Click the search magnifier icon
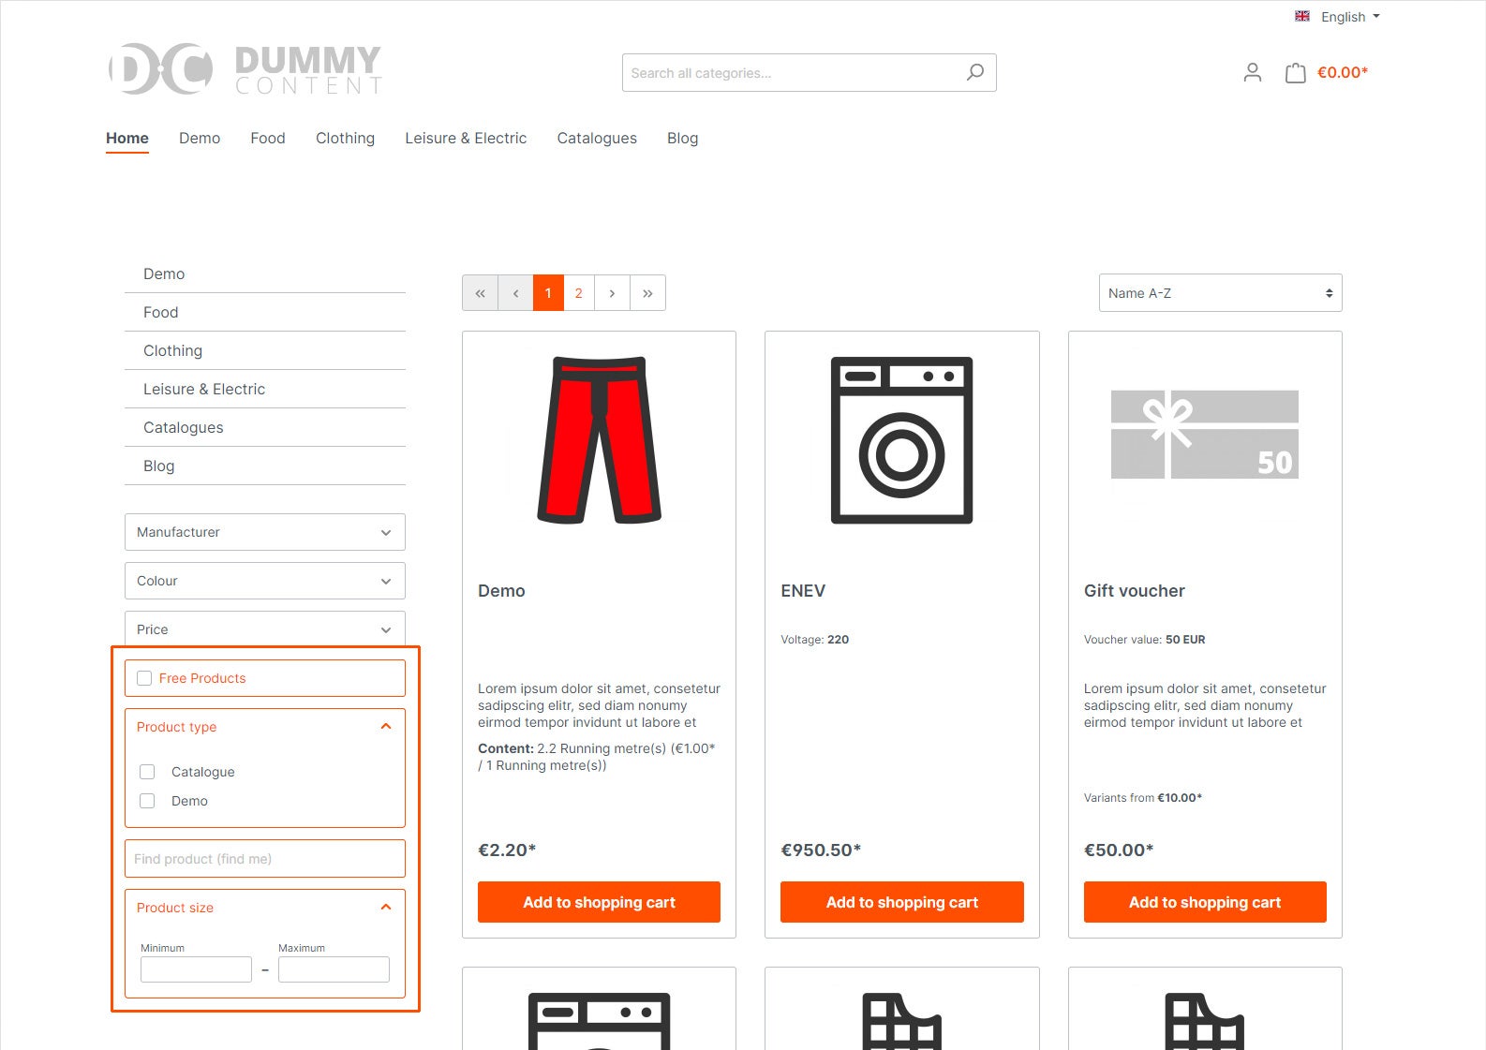 (x=975, y=72)
